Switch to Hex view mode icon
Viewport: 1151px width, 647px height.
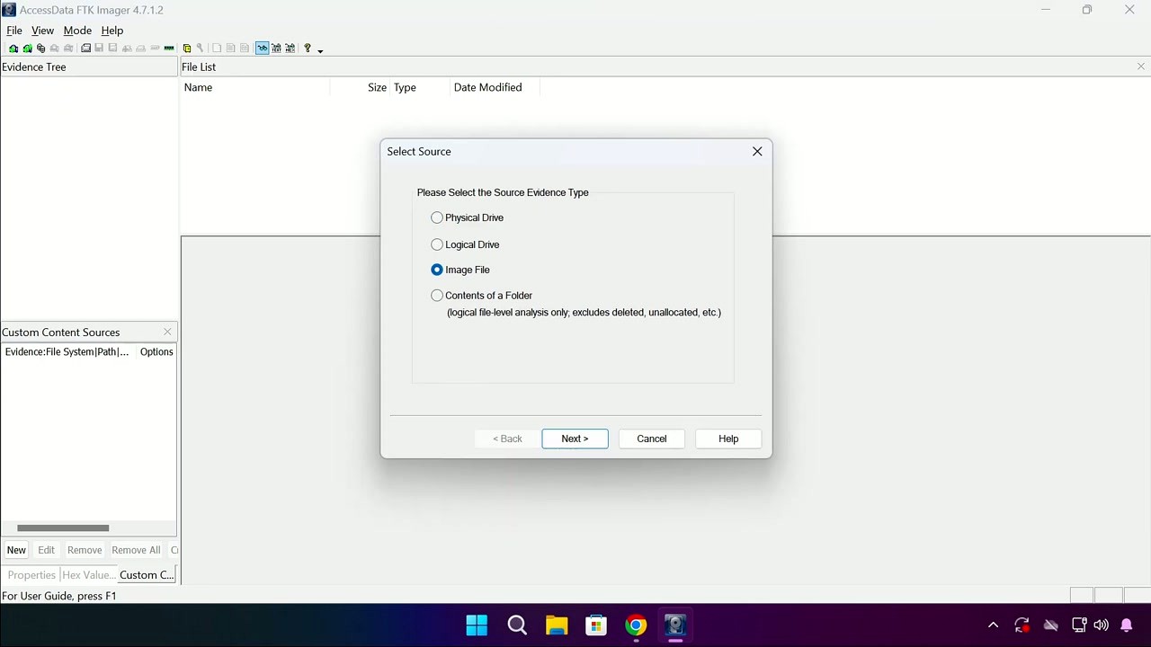tap(290, 48)
